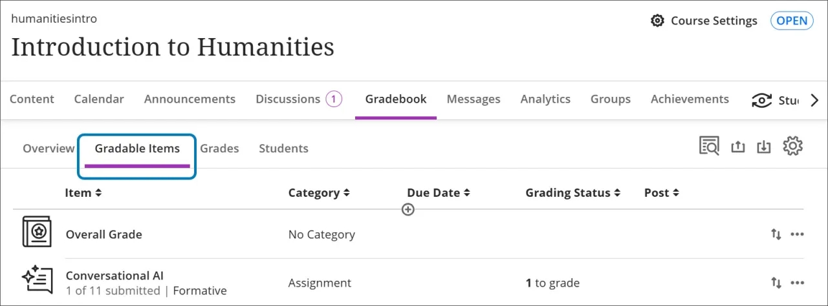Click the Overall Grade book icon
The image size is (828, 306).
click(x=37, y=232)
